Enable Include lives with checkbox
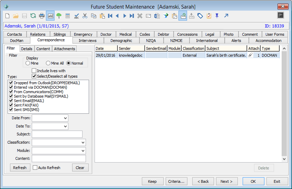Image resolution: width=292 pixels, height=189 pixels. [34, 71]
